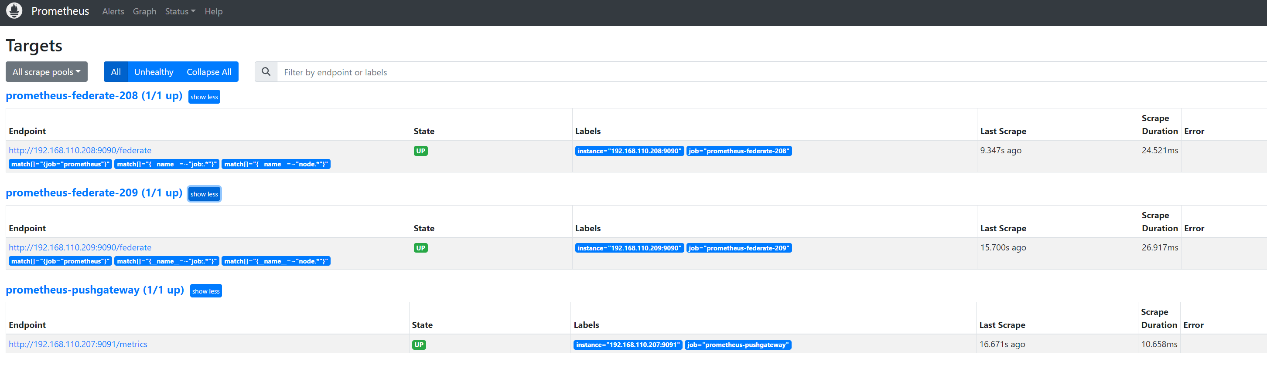Click match __name__ node.* badge in federate-208 row
The height and width of the screenshot is (385, 1267).
[x=276, y=164]
